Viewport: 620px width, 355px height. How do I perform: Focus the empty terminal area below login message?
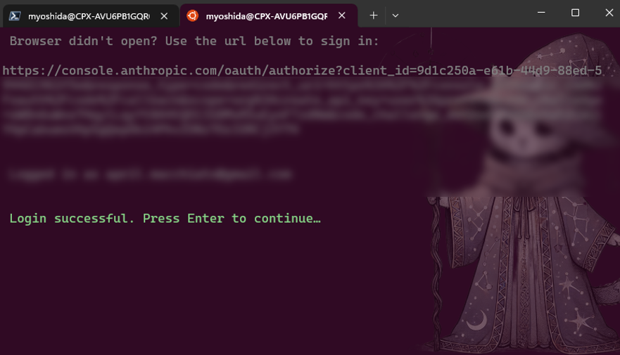tap(205, 292)
